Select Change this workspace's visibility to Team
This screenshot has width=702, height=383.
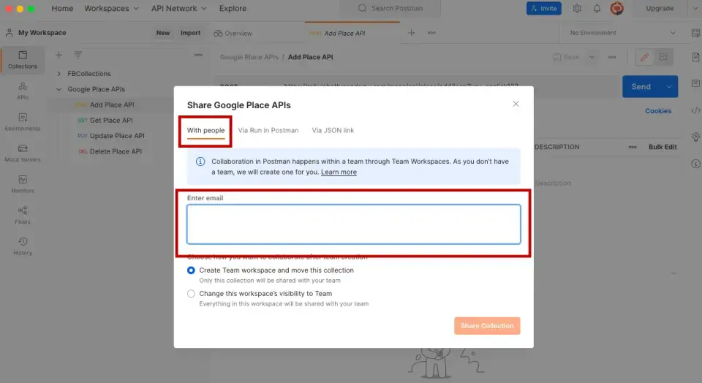(x=191, y=294)
